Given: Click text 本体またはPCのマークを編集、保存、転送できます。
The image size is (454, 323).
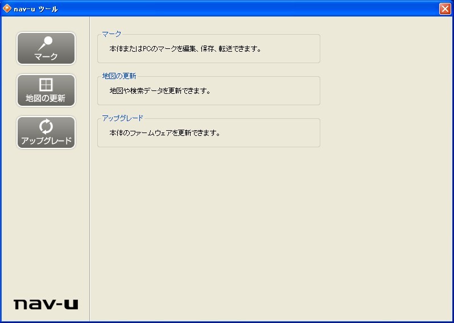Looking at the screenshot, I should [185, 49].
